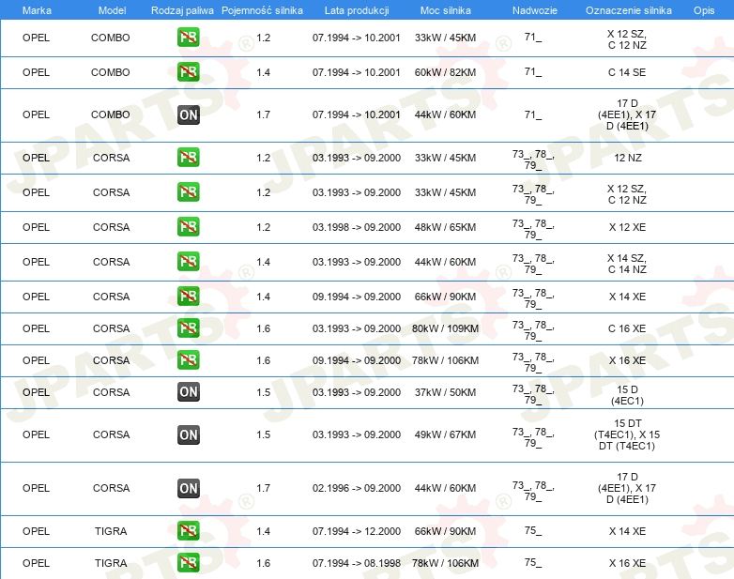The image size is (734, 579).
Task: Click the diesel ON icon in the Combo 1.7 row
Action: pyautogui.click(x=188, y=114)
